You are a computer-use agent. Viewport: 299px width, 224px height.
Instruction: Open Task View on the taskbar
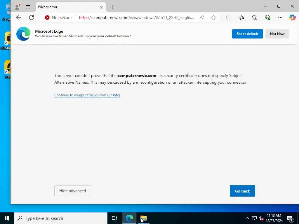[x=114, y=218]
